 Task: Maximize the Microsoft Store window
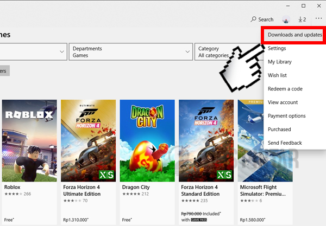(303, 6)
